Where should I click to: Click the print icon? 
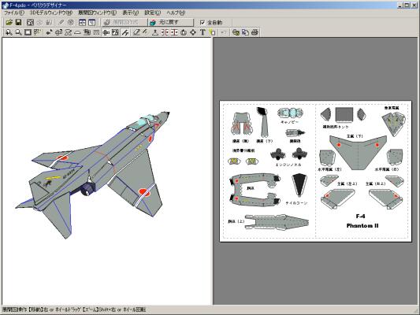255,32
